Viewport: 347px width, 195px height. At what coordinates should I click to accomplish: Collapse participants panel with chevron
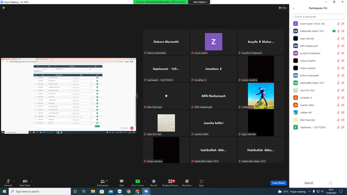pyautogui.click(x=293, y=8)
